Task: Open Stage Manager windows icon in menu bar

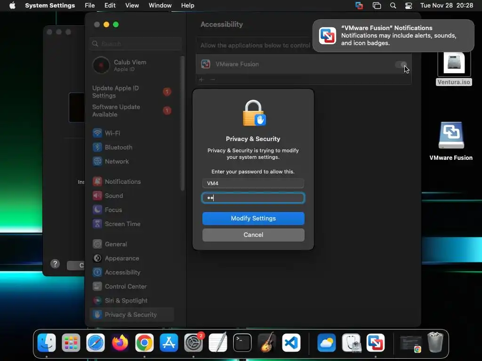Action: (377, 6)
